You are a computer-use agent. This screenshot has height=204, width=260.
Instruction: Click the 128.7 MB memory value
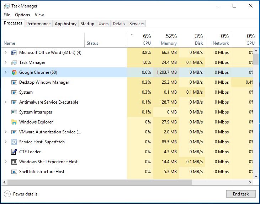pyautogui.click(x=168, y=102)
